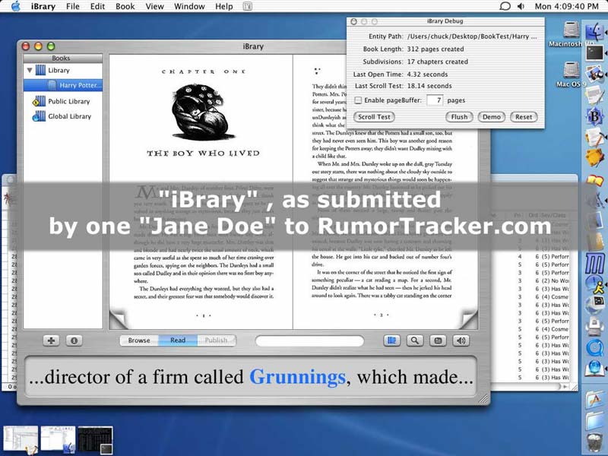
Task: Click the speaker read-aloud icon
Action: click(x=461, y=340)
